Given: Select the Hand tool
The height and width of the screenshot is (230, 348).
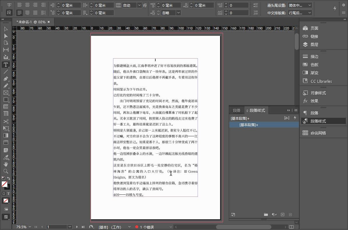Looking at the screenshot, I should click(6, 164).
